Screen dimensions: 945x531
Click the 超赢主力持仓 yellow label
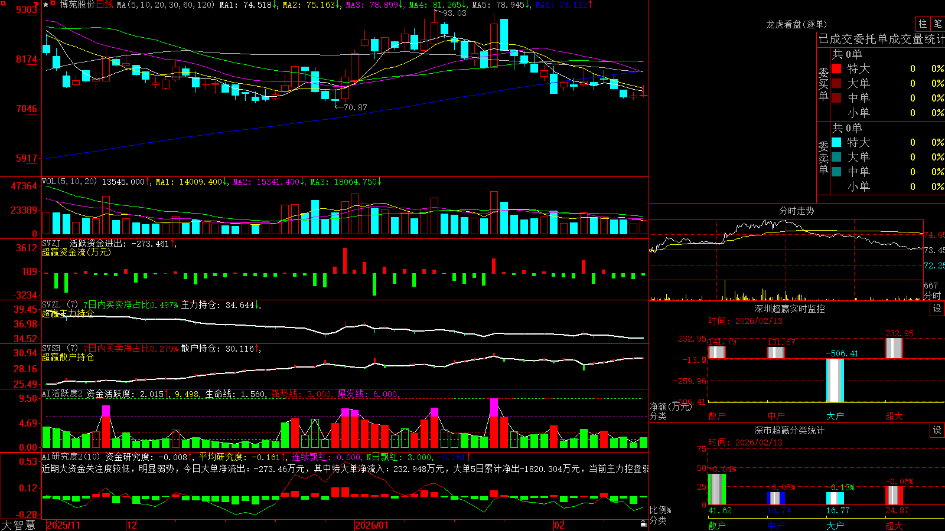[x=67, y=313]
